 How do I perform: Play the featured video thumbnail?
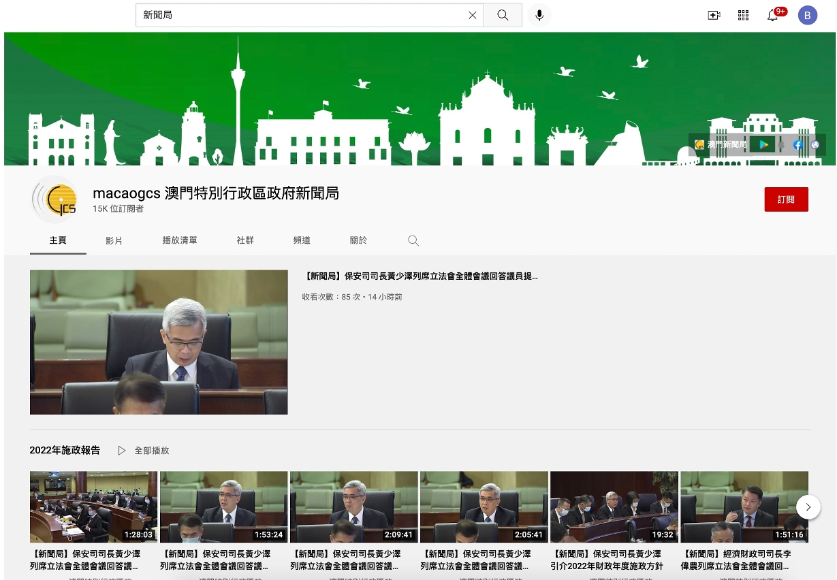159,342
